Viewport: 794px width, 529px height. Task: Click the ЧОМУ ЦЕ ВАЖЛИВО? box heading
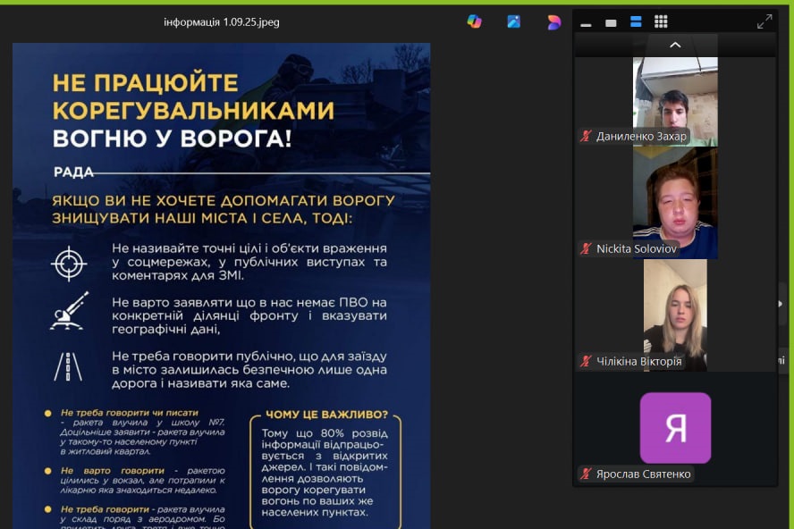[x=326, y=415]
